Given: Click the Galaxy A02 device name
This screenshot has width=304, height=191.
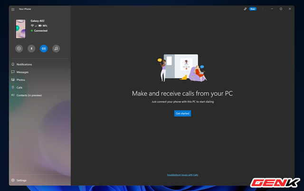Looking at the screenshot, I should (38, 21).
